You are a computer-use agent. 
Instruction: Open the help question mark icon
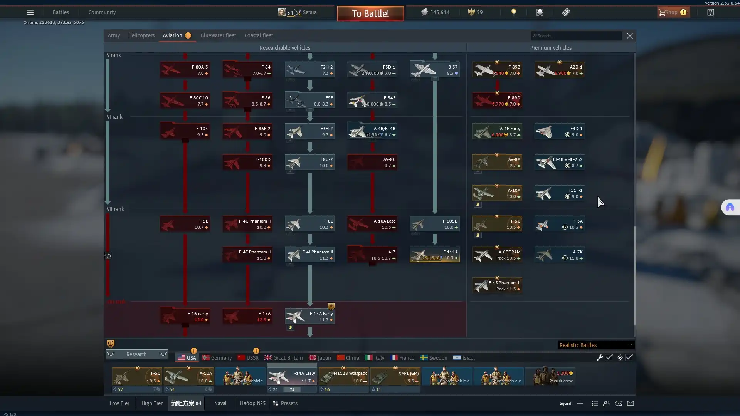[710, 12]
